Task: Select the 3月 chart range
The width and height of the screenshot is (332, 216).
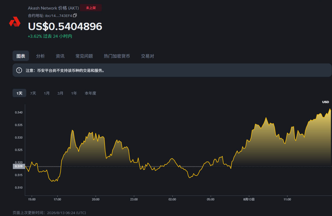Action: pyautogui.click(x=60, y=93)
